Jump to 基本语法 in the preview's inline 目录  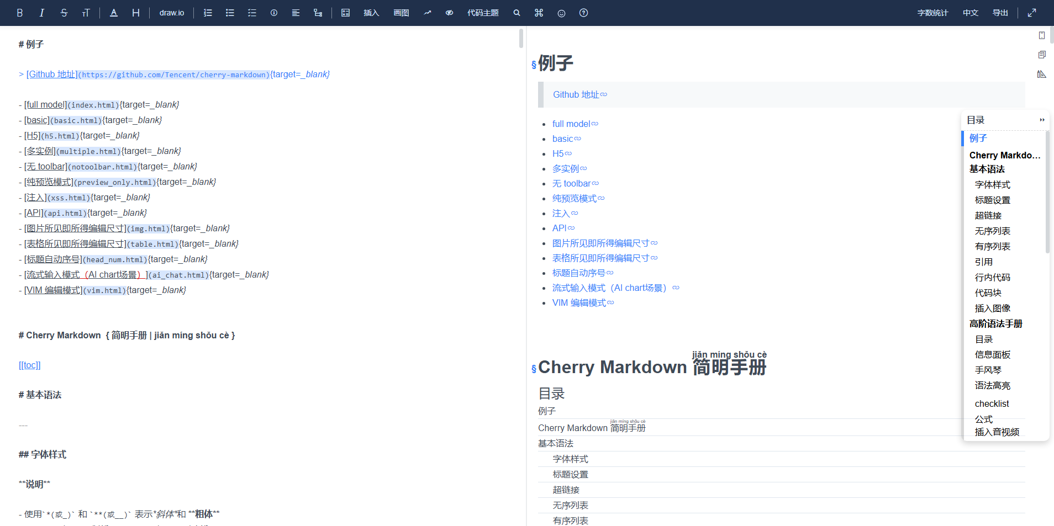(x=556, y=443)
